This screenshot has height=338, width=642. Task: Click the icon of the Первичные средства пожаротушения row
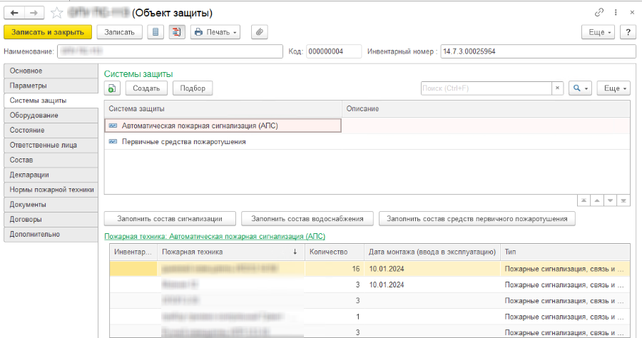(x=113, y=142)
